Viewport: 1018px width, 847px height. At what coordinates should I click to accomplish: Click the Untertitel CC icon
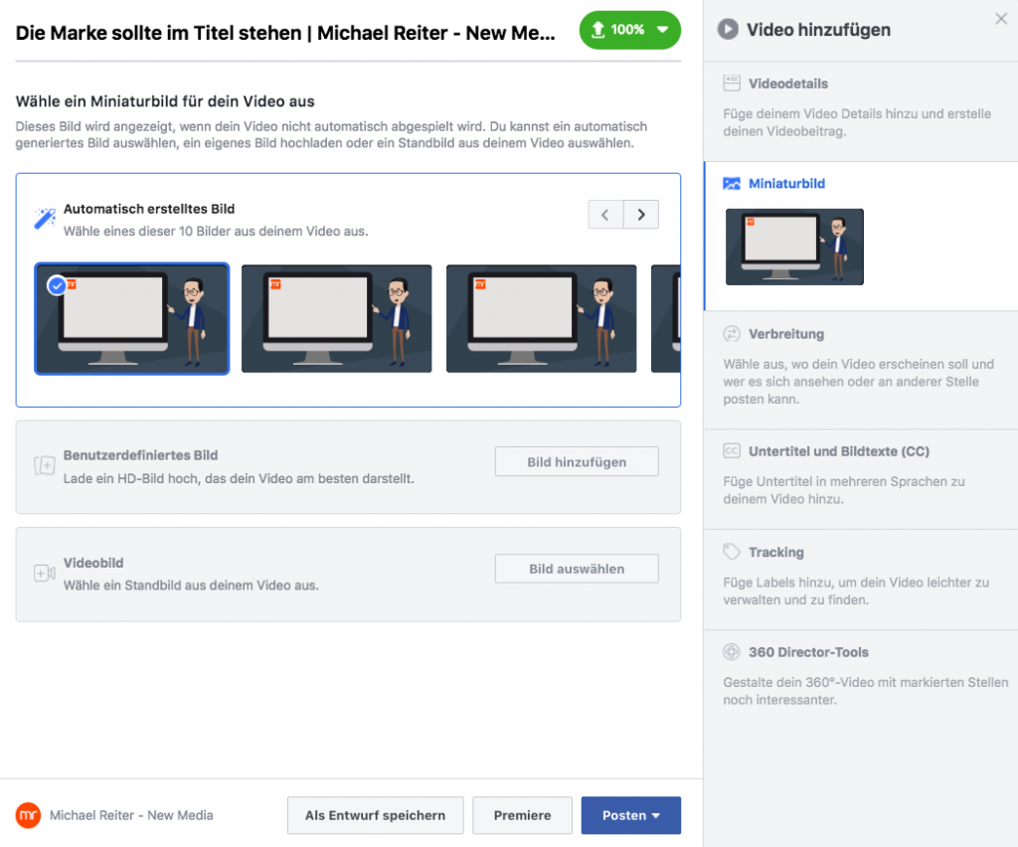pyautogui.click(x=732, y=451)
